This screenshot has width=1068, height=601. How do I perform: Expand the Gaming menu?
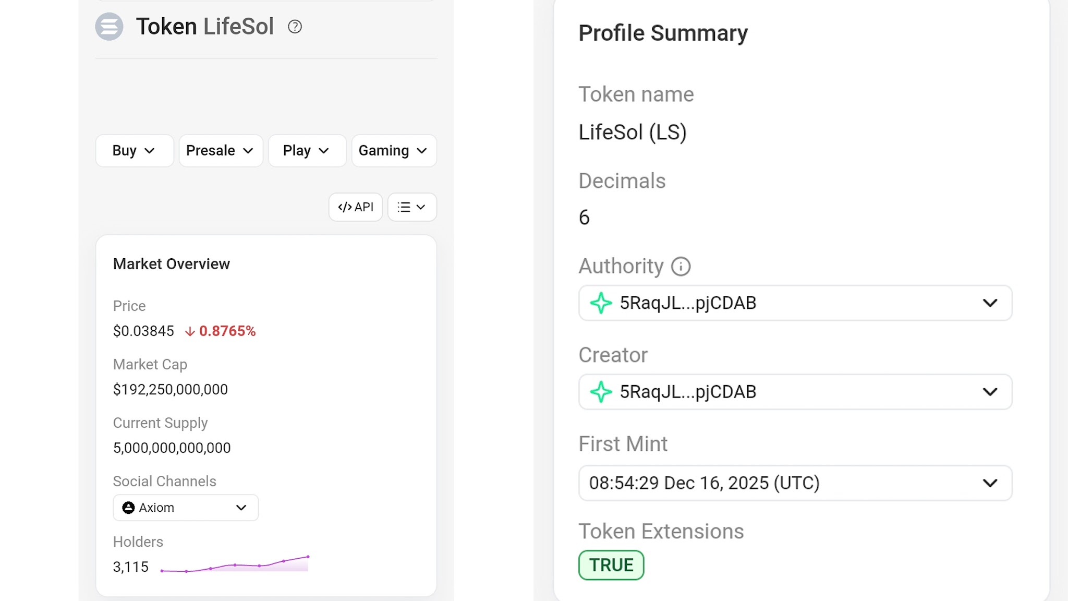[x=394, y=151]
